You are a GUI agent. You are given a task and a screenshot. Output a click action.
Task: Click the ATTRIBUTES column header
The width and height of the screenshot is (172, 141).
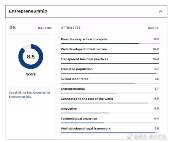pyautogui.click(x=71, y=28)
